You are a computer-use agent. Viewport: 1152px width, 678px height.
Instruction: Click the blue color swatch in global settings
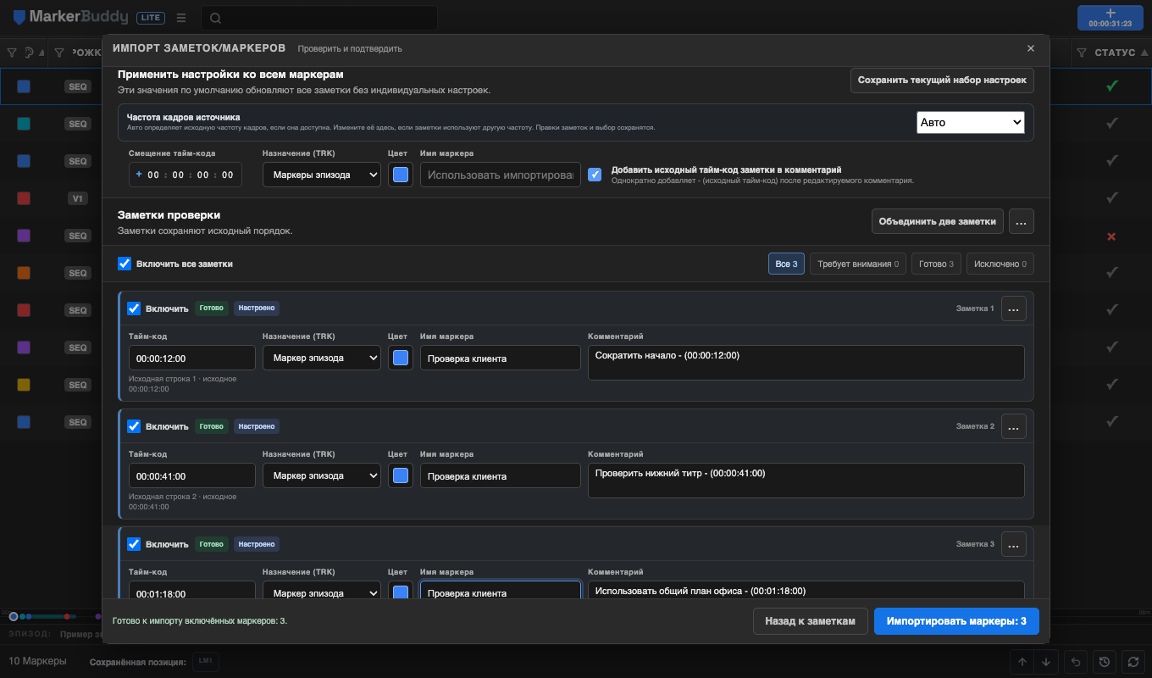tap(401, 175)
